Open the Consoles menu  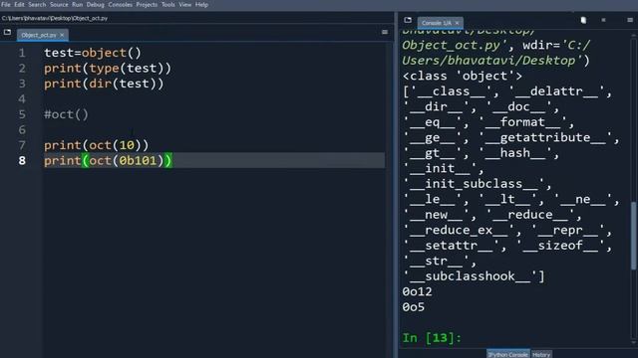(120, 5)
